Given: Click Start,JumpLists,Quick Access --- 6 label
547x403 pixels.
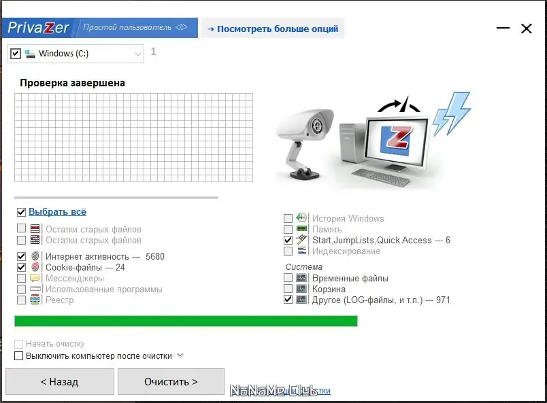Looking at the screenshot, I should pyautogui.click(x=381, y=240).
